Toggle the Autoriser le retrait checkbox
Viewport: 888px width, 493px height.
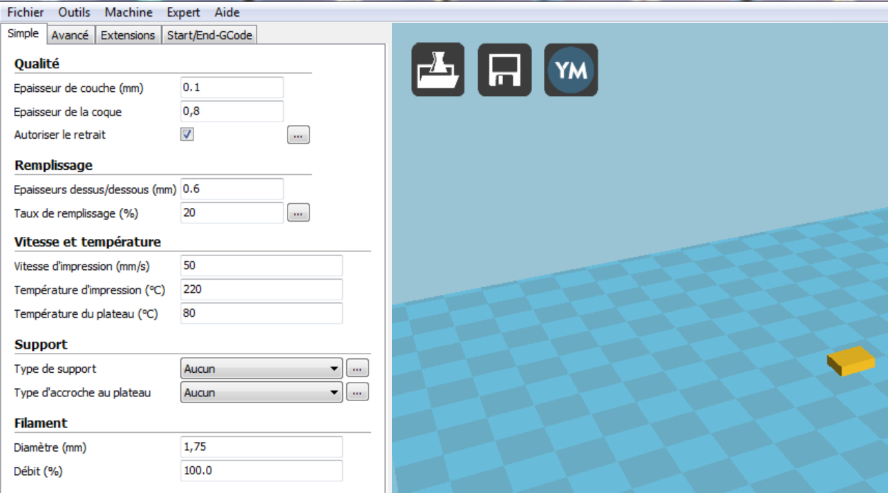(187, 135)
